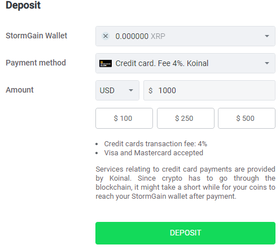Click Credit card. Fee 4%. Koinal option

tap(162, 63)
